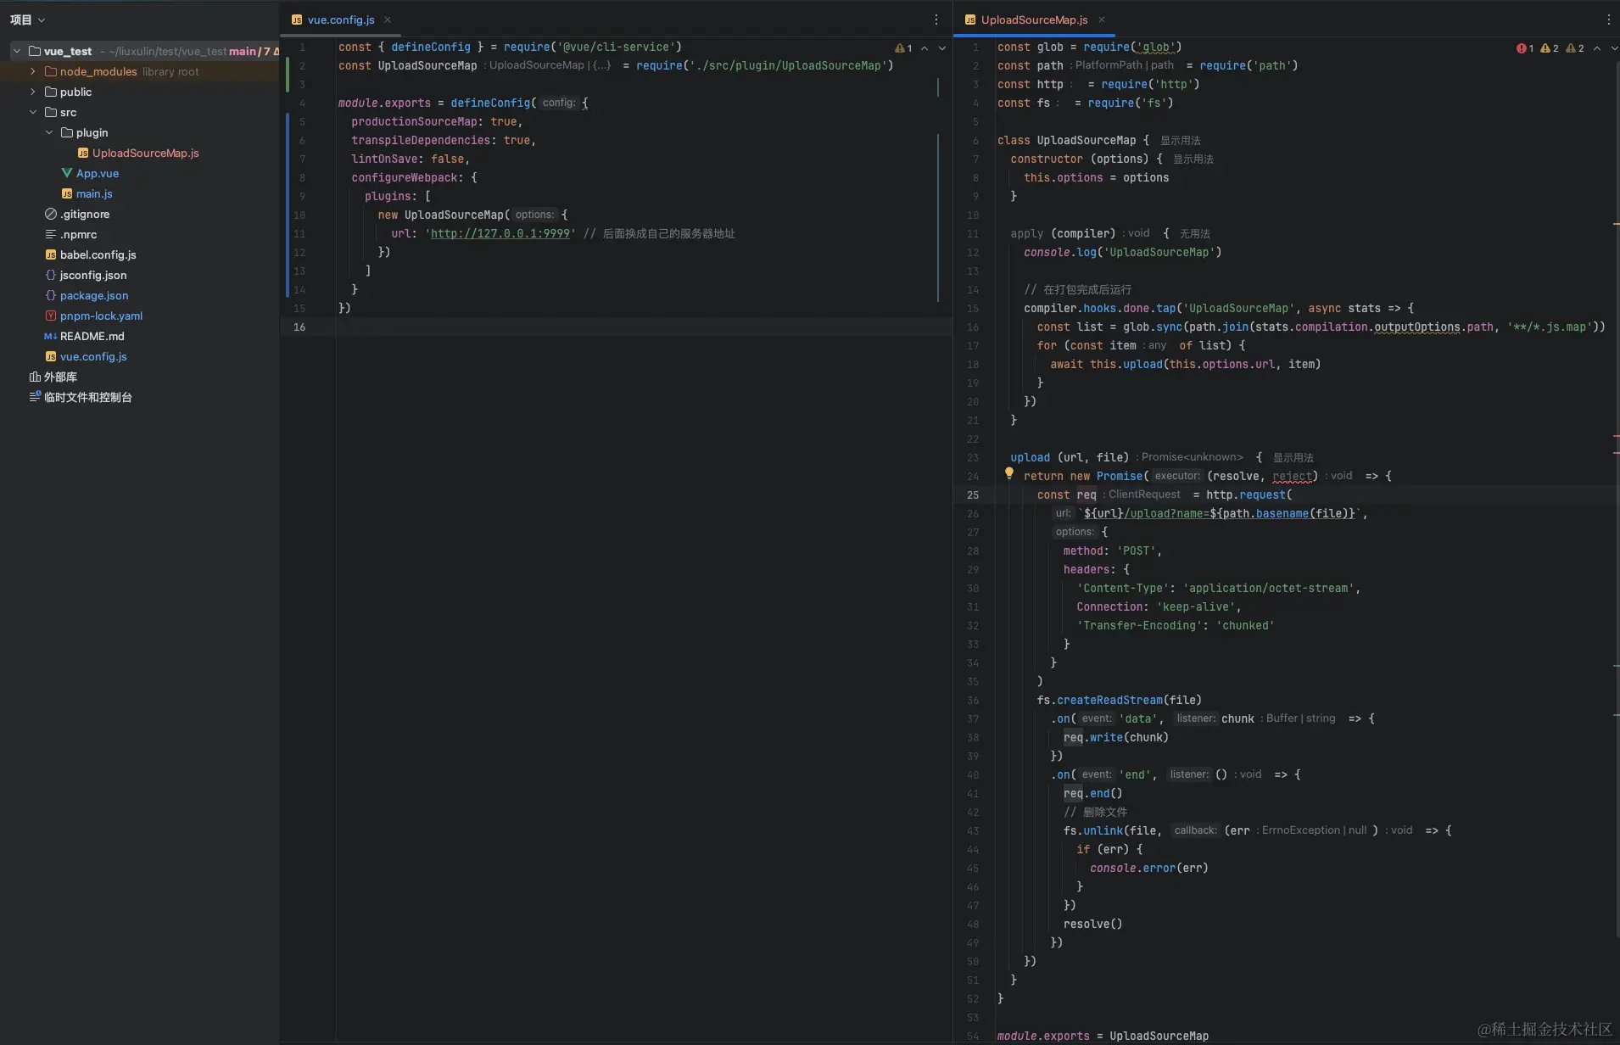
Task: Collapse the src folder
Action: click(x=33, y=112)
